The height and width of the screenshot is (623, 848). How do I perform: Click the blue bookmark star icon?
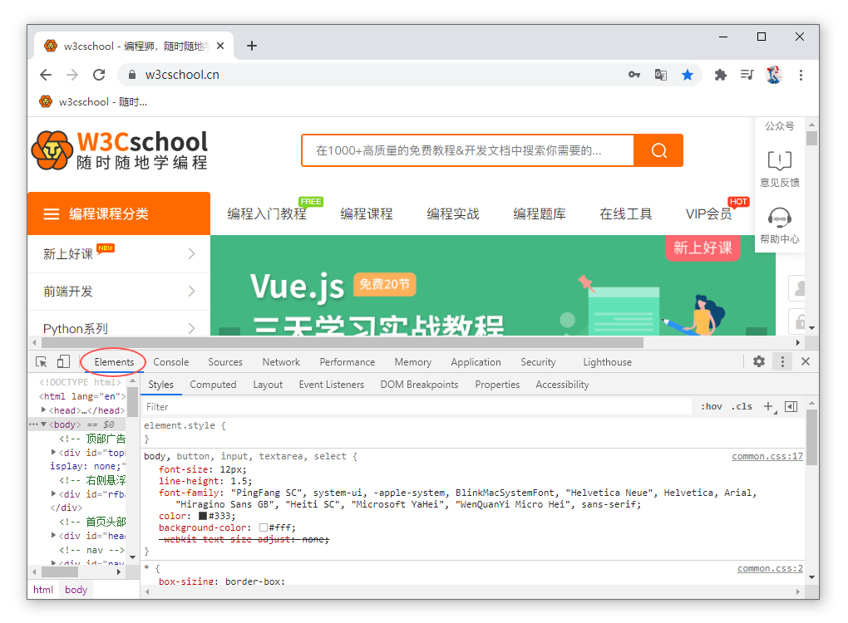[688, 75]
